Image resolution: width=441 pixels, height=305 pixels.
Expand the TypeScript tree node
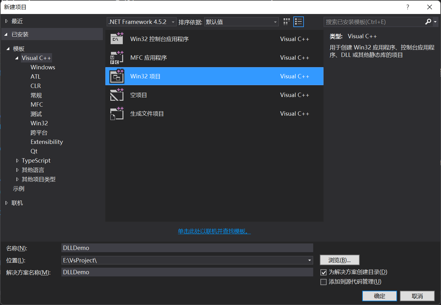[x=17, y=161]
